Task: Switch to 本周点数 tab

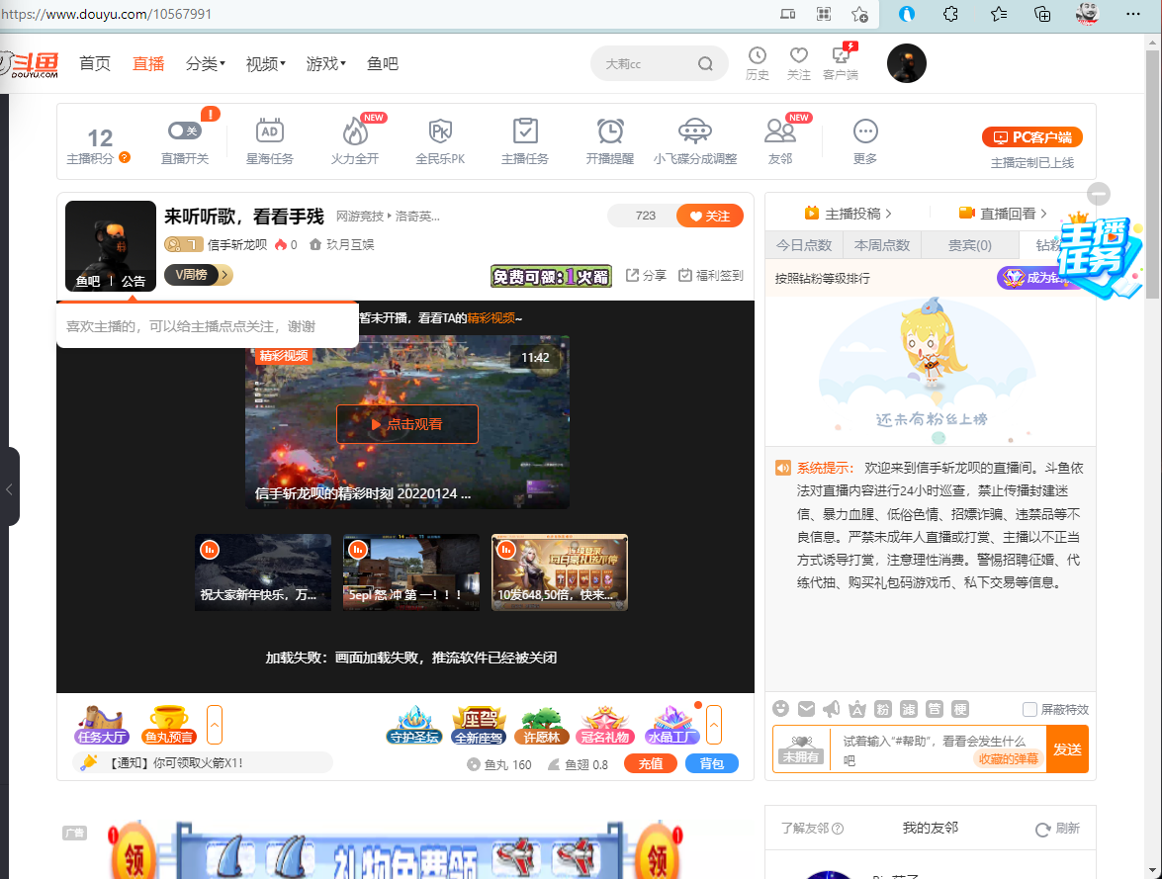Action: (x=882, y=244)
